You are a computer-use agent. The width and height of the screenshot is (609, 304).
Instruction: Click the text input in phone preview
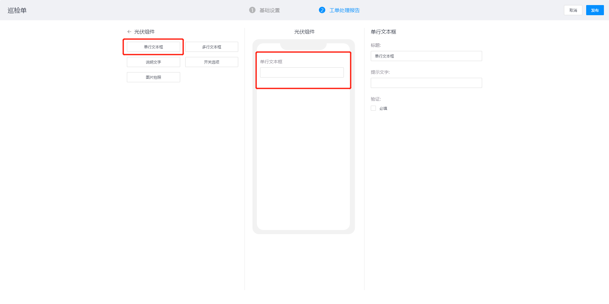click(x=302, y=72)
